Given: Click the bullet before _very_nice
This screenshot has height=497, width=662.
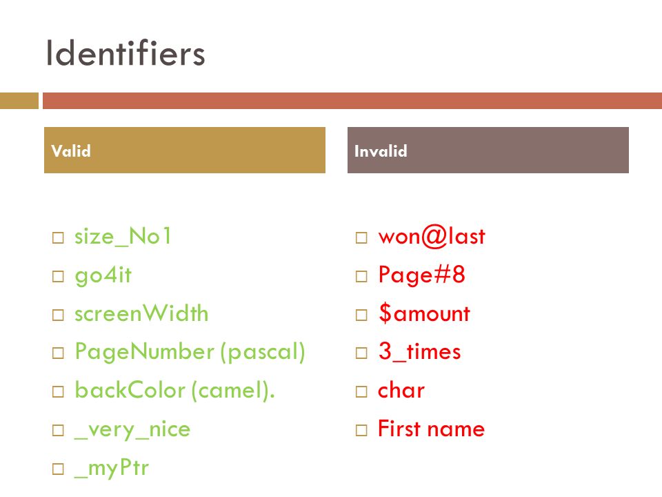Looking at the screenshot, I should (58, 430).
